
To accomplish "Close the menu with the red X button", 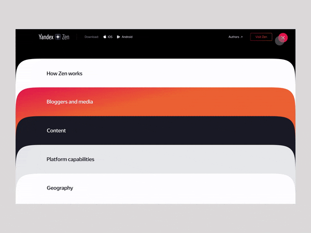I will click(x=283, y=37).
